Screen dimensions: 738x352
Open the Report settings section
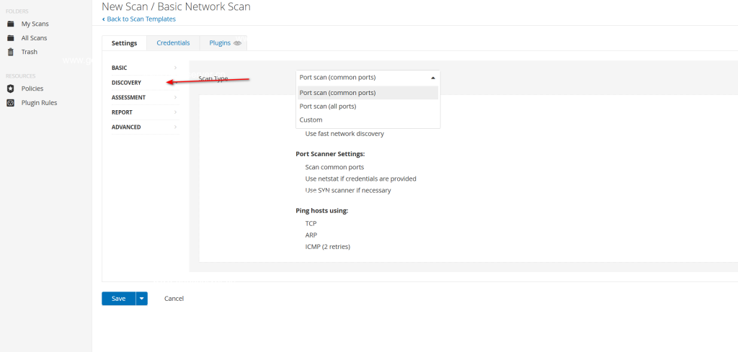click(122, 112)
